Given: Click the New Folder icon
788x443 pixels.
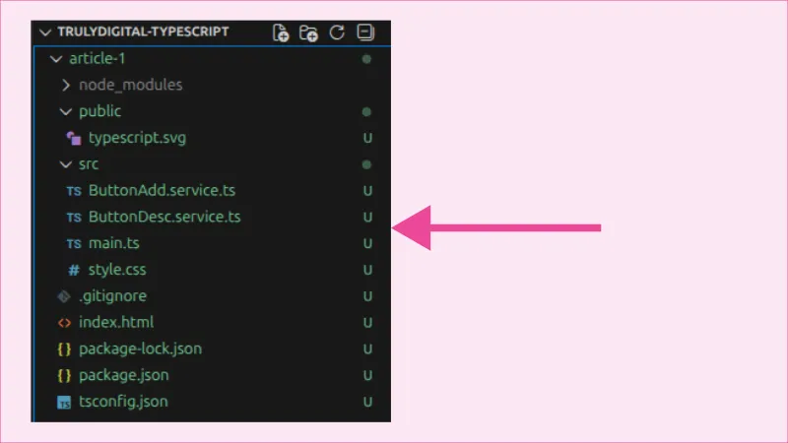Looking at the screenshot, I should coord(308,32).
